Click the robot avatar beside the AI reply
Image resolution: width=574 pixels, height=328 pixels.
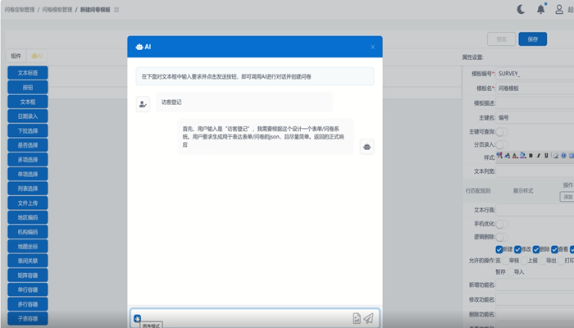(x=367, y=147)
